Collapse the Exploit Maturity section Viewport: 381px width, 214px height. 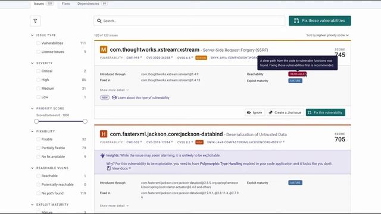pyautogui.click(x=32, y=204)
